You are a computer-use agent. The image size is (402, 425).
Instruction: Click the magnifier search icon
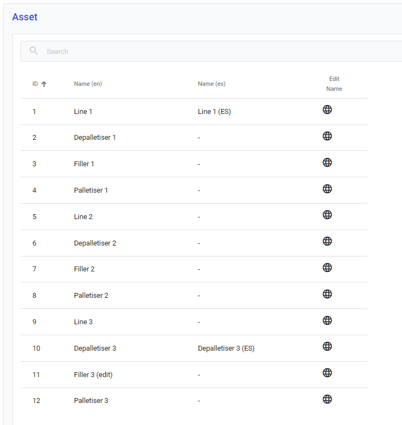[x=34, y=51]
